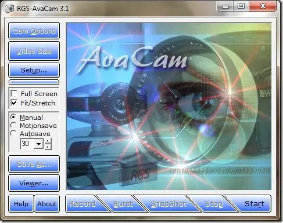Click the Save As button
Screen dimensions: 283x223
pos(34,164)
